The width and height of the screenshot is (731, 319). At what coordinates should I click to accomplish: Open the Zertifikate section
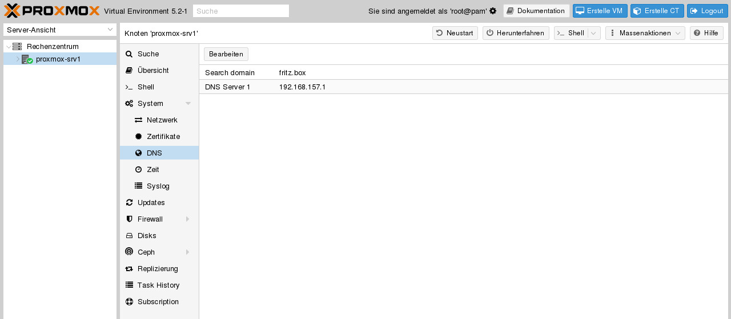(163, 137)
